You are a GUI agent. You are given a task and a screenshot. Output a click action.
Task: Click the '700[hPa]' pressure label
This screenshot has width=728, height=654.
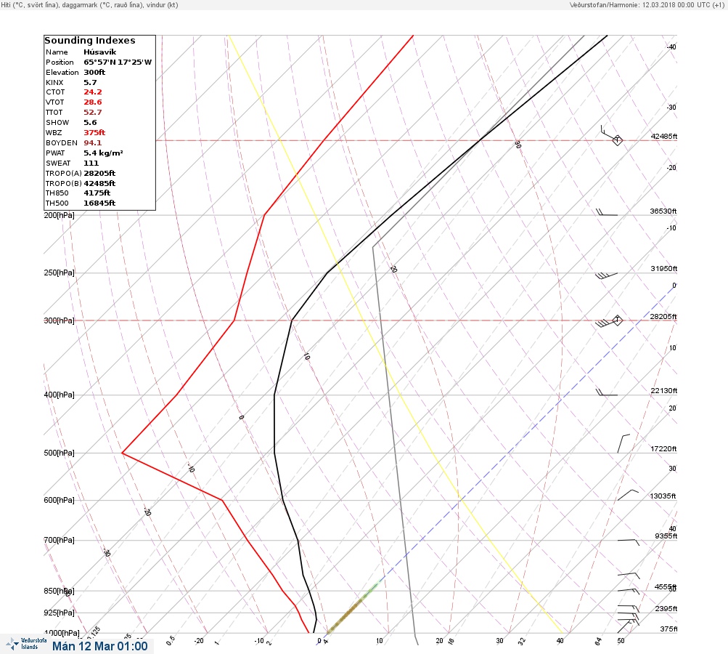pyautogui.click(x=59, y=540)
